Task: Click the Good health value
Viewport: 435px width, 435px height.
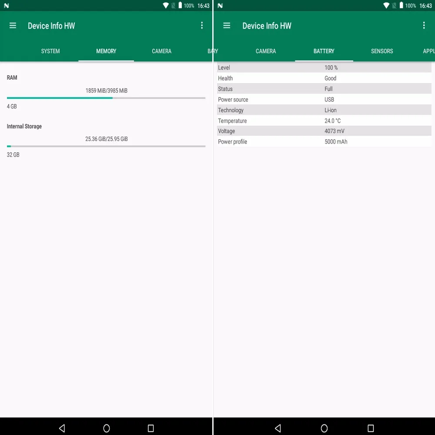Action: coord(331,78)
